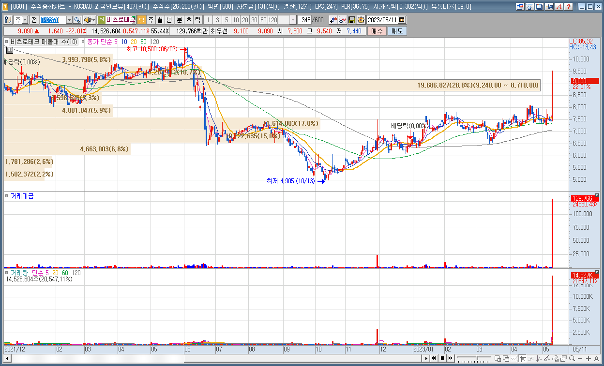Image resolution: width=604 pixels, height=366 pixels.
Task: Switch to monthly 월 period
Action: [160, 20]
